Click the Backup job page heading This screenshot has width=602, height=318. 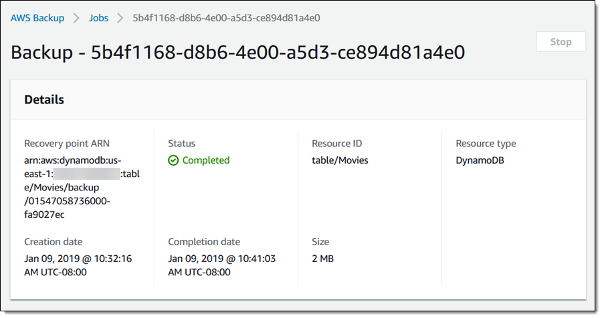[x=237, y=52]
